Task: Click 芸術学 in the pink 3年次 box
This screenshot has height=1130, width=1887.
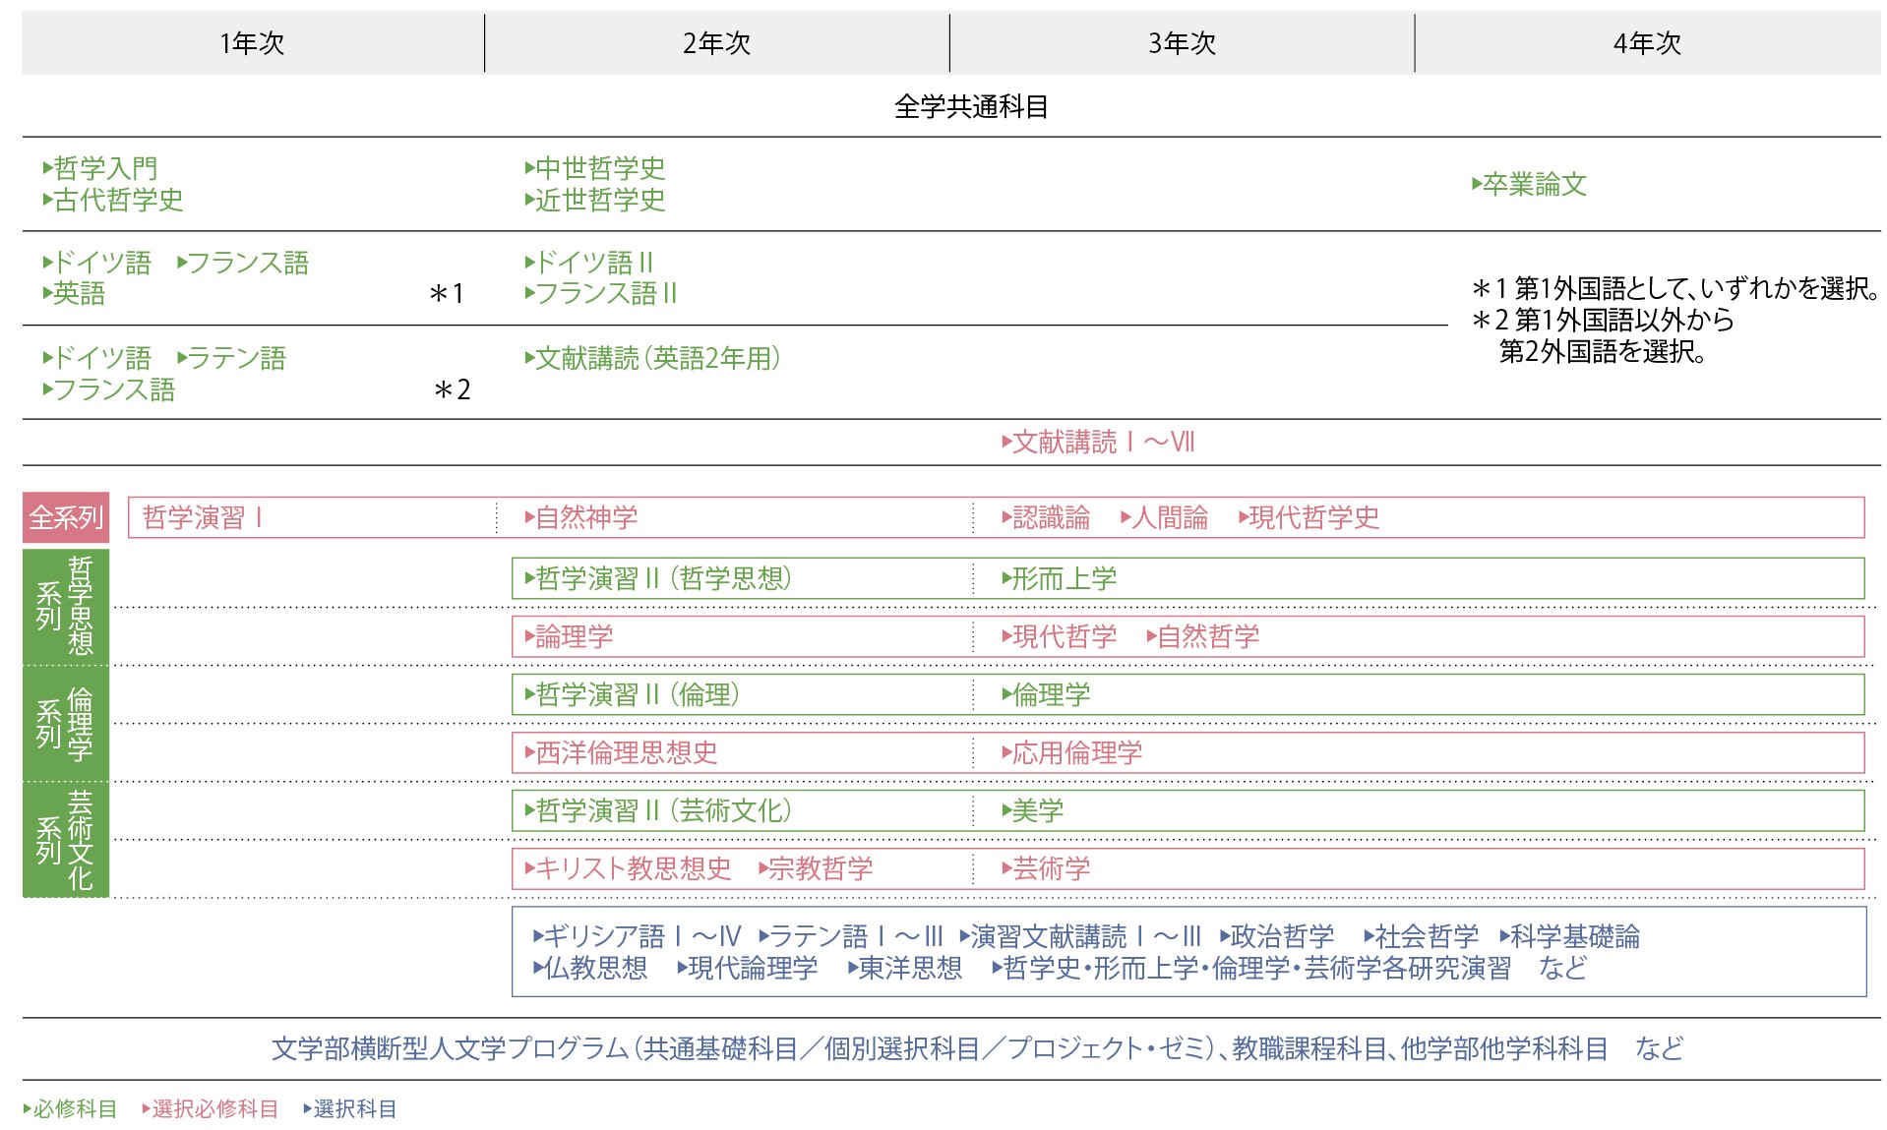Action: pyautogui.click(x=1046, y=868)
